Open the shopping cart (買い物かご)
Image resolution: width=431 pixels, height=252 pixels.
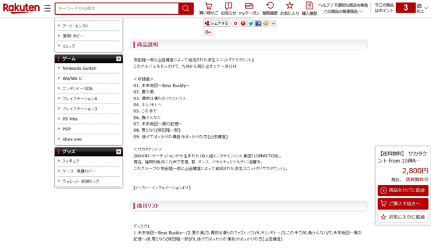coord(209,9)
